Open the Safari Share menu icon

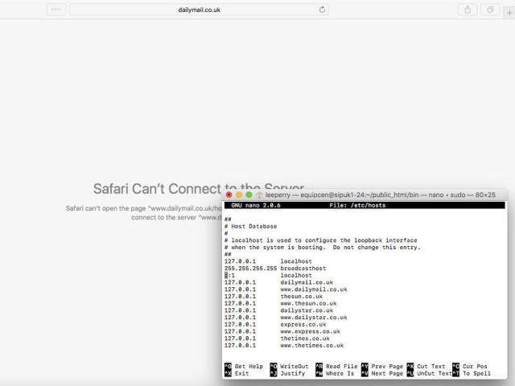point(468,10)
